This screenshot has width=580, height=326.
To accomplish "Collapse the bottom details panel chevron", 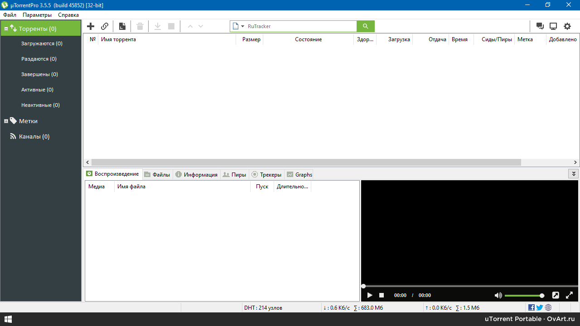I will tap(574, 174).
